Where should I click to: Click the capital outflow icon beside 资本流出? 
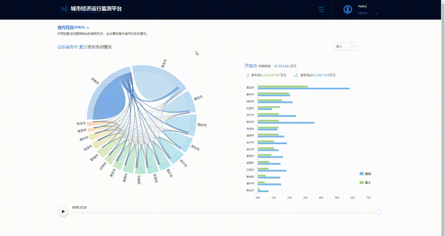(296, 75)
